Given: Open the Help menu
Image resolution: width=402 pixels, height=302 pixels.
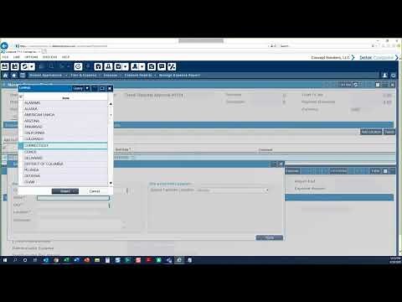Looking at the screenshot, I should [x=65, y=57].
